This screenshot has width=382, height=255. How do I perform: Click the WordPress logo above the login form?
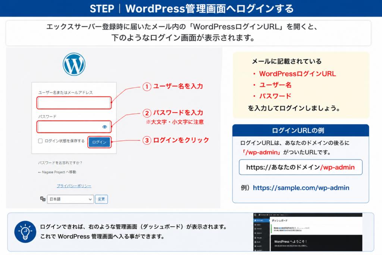coord(74,64)
